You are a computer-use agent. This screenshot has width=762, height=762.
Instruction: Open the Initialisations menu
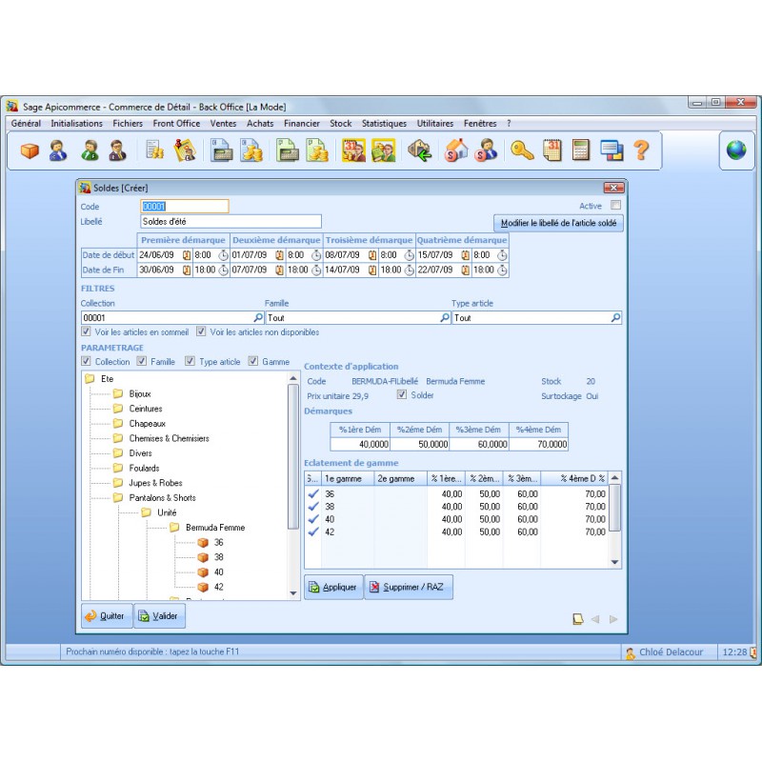pyautogui.click(x=77, y=124)
